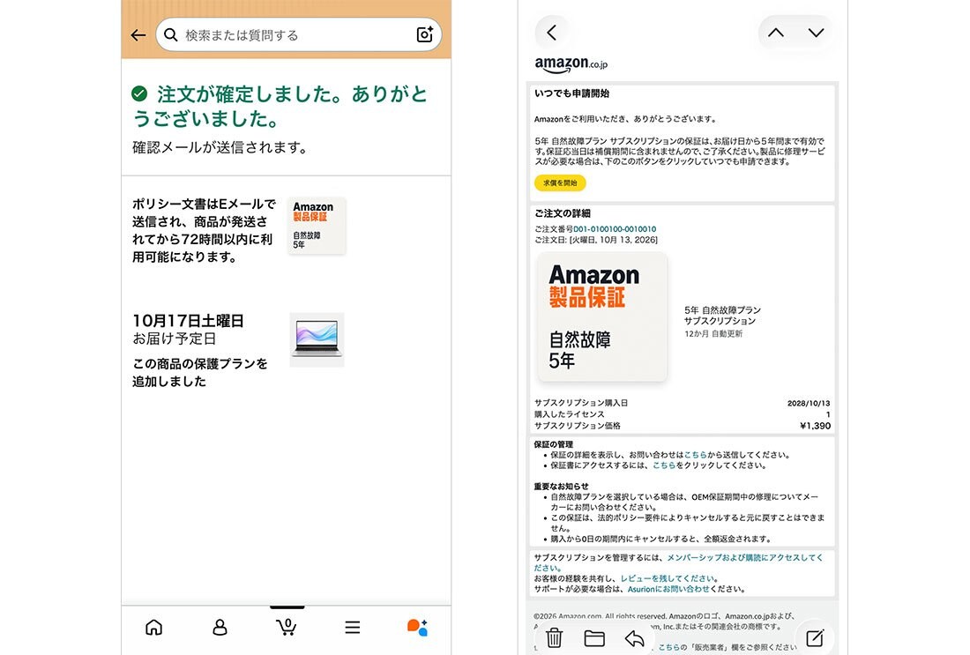Move email with folder icon
The image size is (970, 655).
[x=594, y=637]
